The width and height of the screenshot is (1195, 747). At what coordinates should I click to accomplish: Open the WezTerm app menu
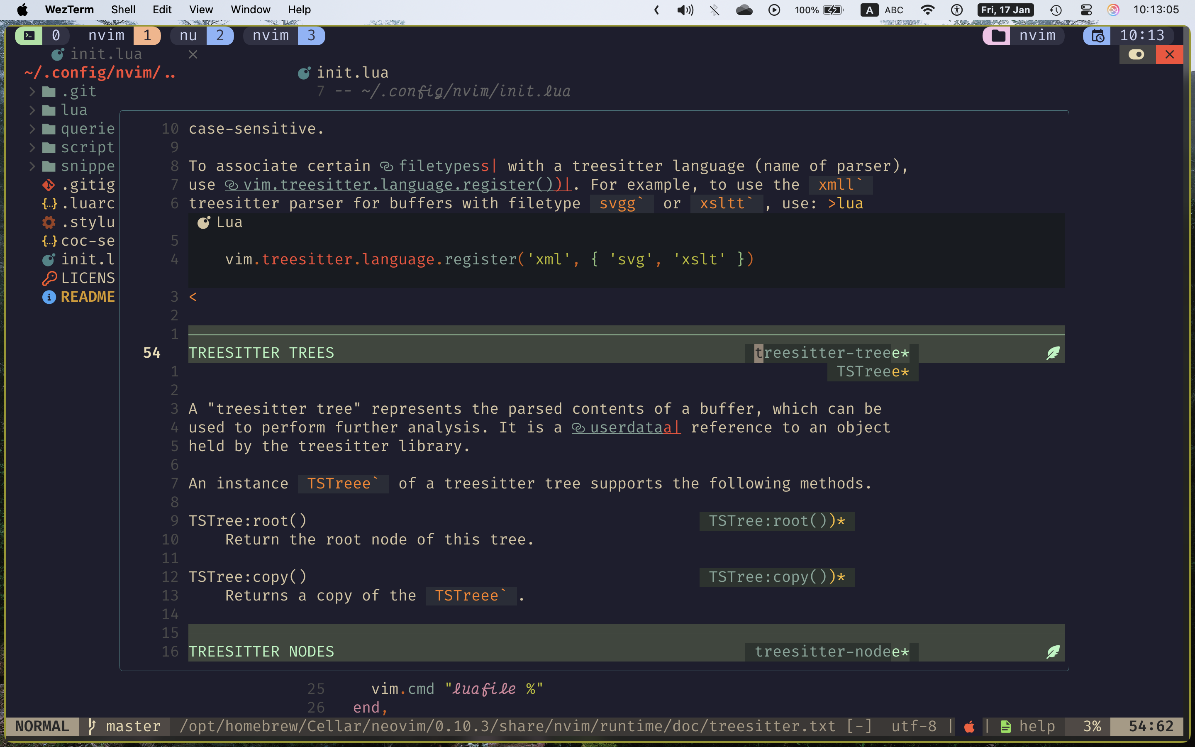69,10
